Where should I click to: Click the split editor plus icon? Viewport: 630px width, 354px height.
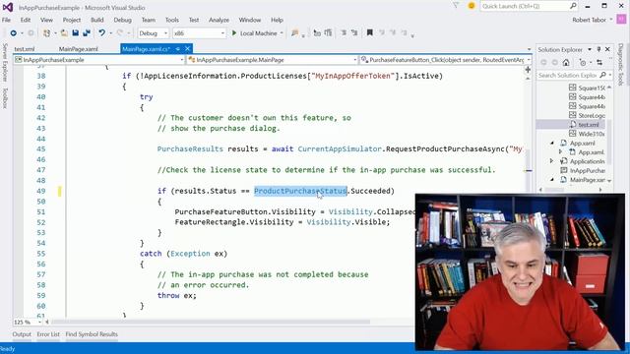point(528,70)
